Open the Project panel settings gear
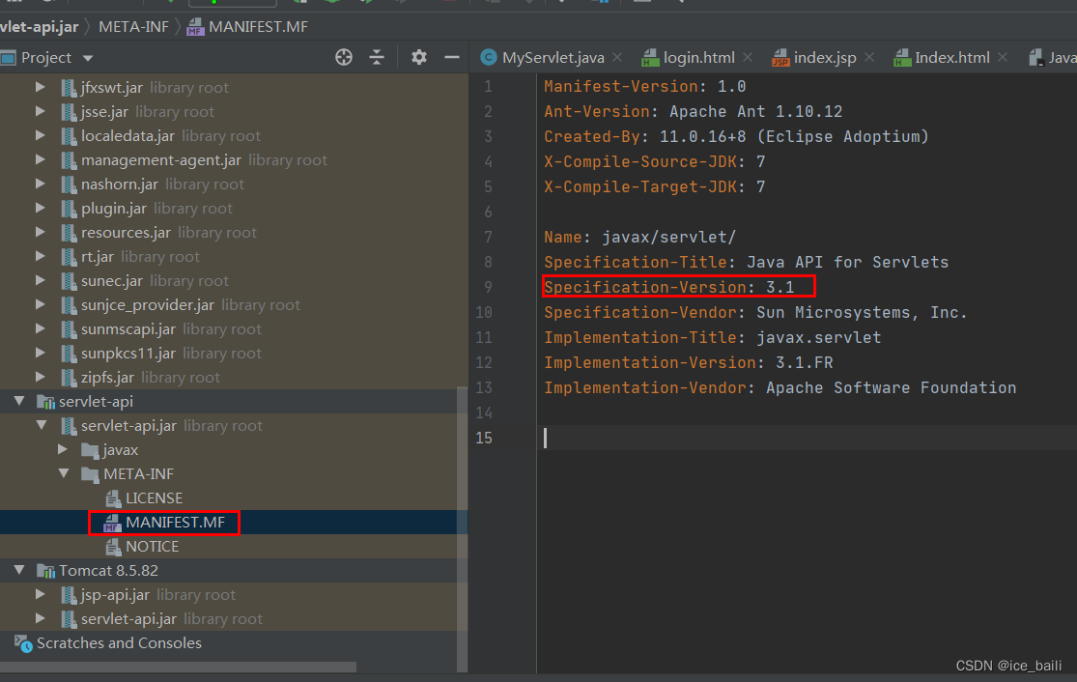The width and height of the screenshot is (1077, 682). 418,58
